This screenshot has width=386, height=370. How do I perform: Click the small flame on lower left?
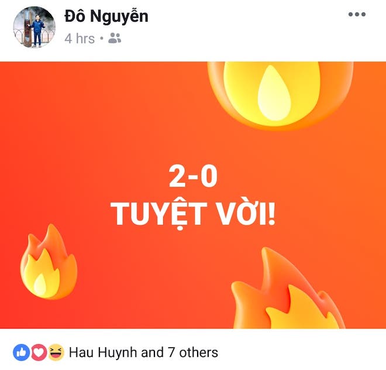click(x=49, y=262)
